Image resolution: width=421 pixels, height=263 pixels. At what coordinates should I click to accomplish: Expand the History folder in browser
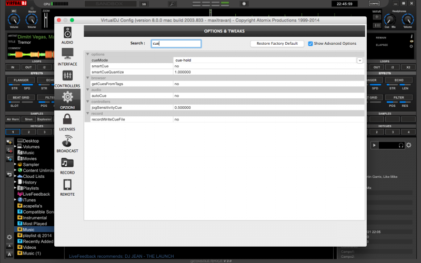(x=15, y=182)
